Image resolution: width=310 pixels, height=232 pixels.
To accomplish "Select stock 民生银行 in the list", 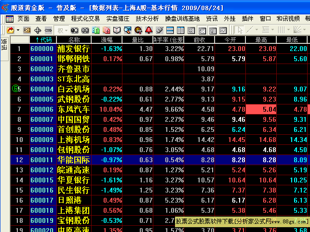I will click(74, 190).
